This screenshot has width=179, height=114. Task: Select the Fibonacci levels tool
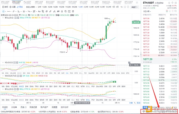24,11
